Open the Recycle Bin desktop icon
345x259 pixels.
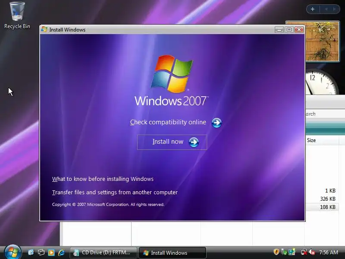click(x=17, y=16)
